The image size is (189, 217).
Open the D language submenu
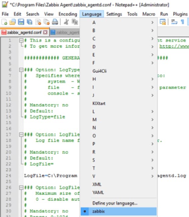(x=119, y=47)
